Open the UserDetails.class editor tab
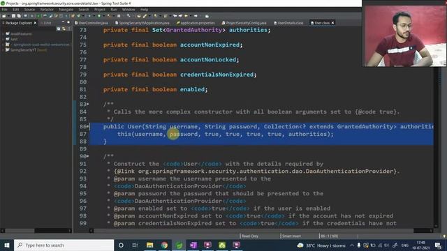The height and width of the screenshot is (251, 447). (x=288, y=23)
